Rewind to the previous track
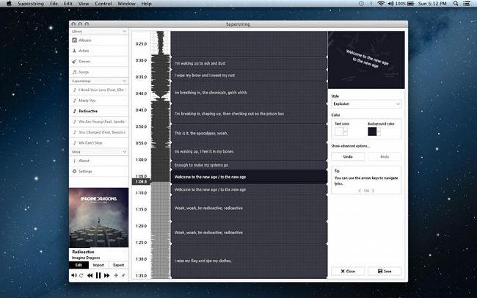The height and width of the screenshot is (298, 477). click(x=89, y=275)
